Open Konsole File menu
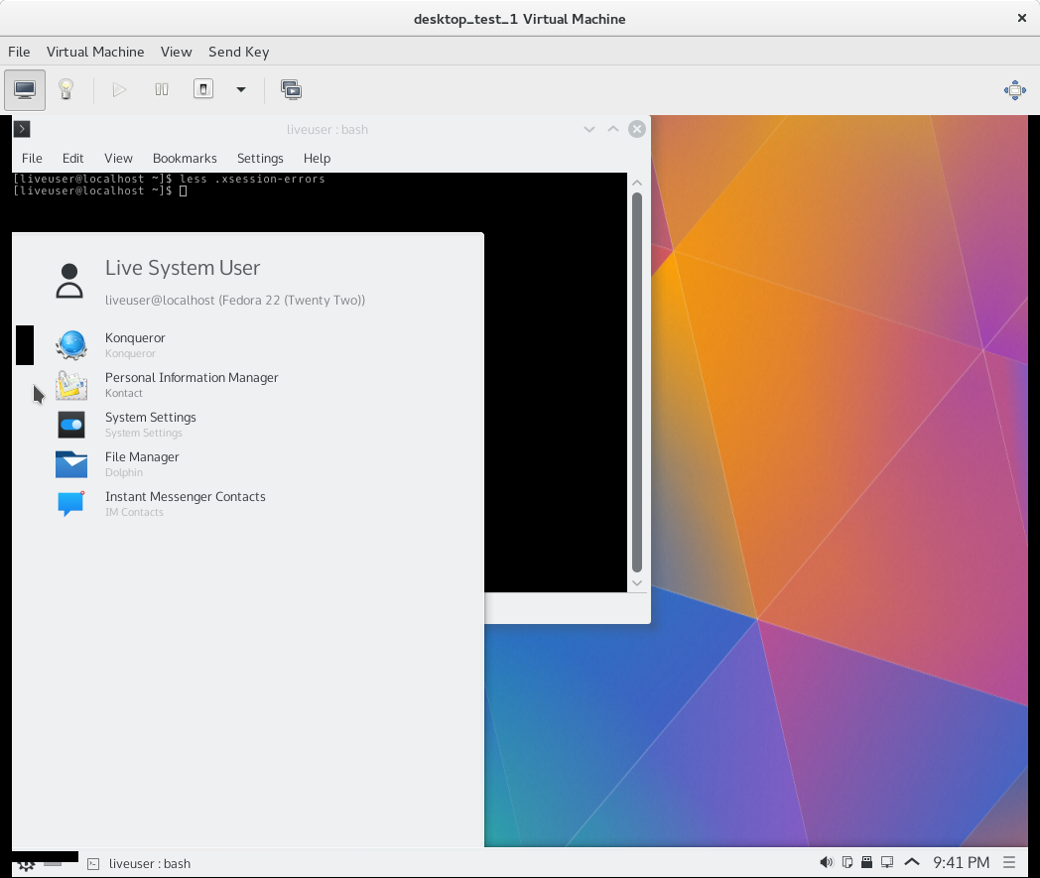 pos(32,159)
